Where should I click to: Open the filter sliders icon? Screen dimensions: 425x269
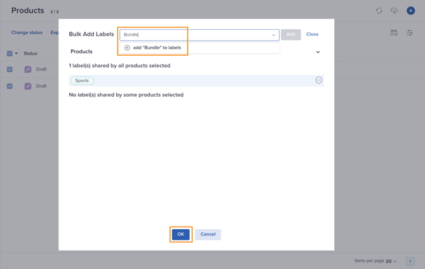click(x=410, y=33)
